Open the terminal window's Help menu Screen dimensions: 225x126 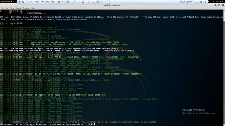pyautogui.click(x=33, y=8)
